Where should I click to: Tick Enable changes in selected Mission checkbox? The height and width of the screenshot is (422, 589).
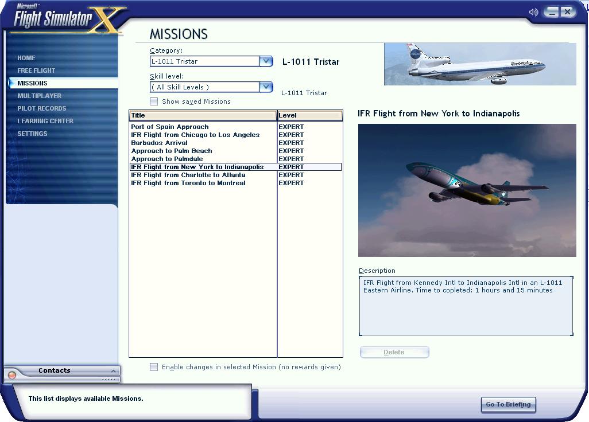[154, 367]
